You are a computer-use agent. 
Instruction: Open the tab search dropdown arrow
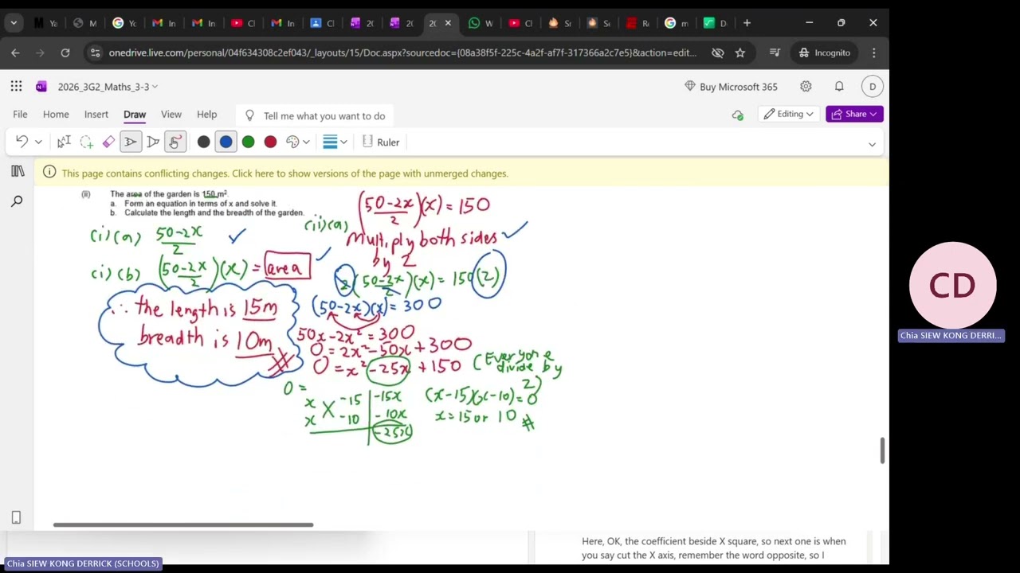tap(14, 23)
